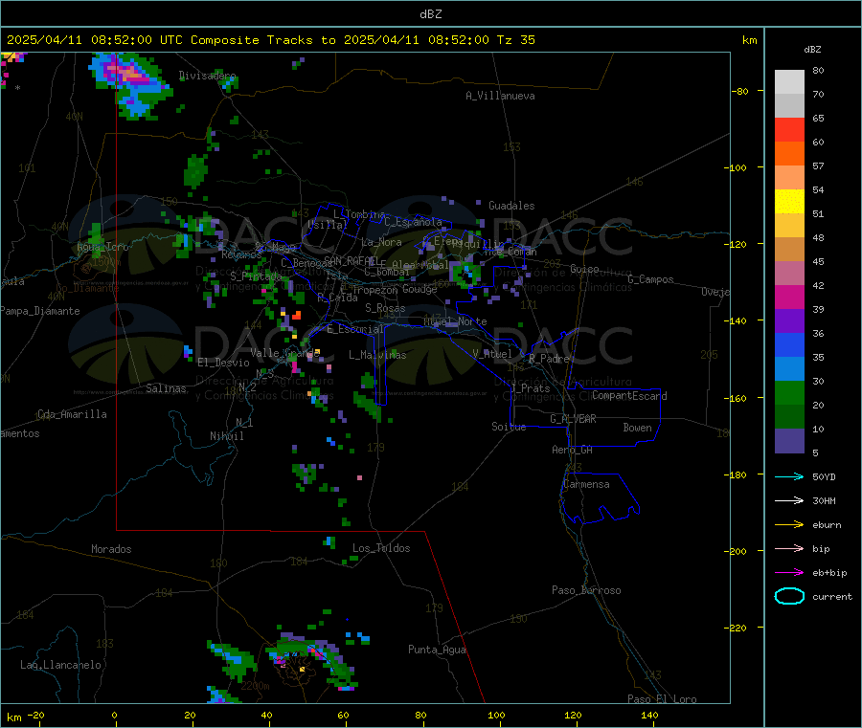Click the Aero_GA map label
Viewport: 862px width, 728px height.
click(572, 450)
